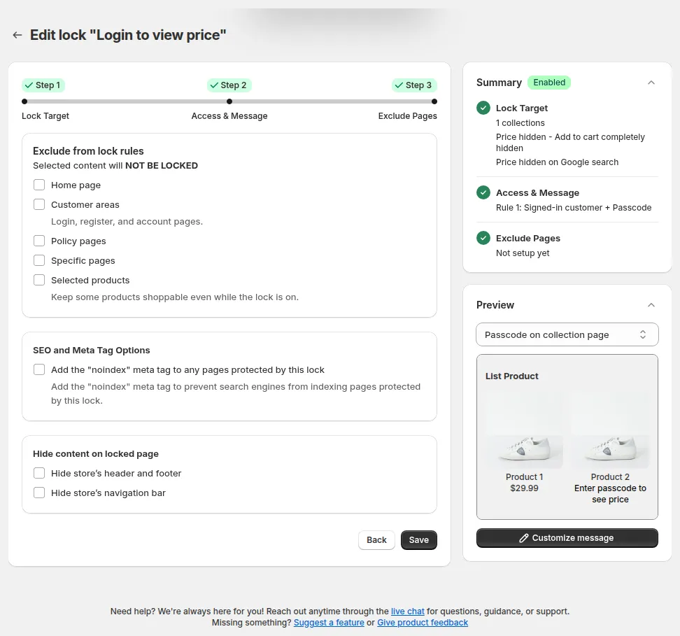This screenshot has width=680, height=636.
Task: Open the live chat link
Action: click(408, 612)
